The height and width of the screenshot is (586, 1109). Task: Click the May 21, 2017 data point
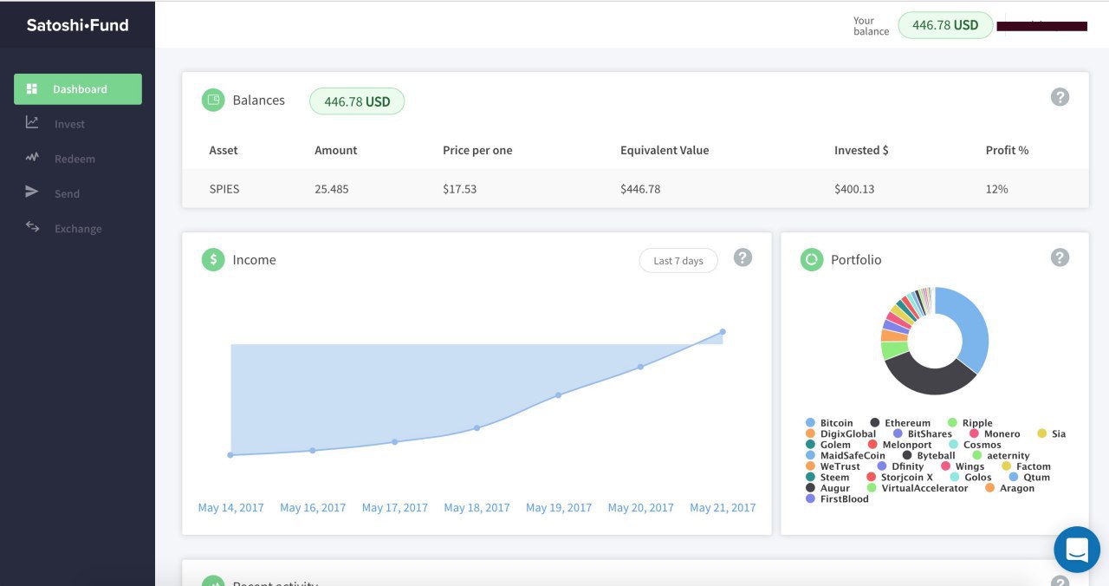[x=723, y=332]
